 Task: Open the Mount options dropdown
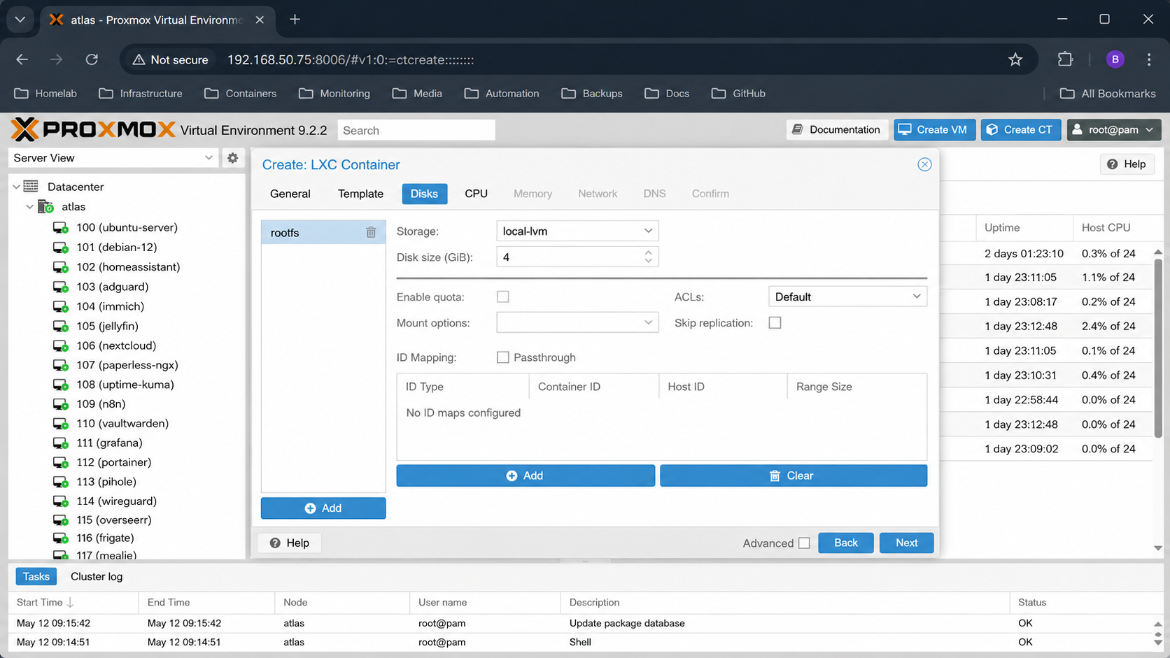(x=577, y=322)
